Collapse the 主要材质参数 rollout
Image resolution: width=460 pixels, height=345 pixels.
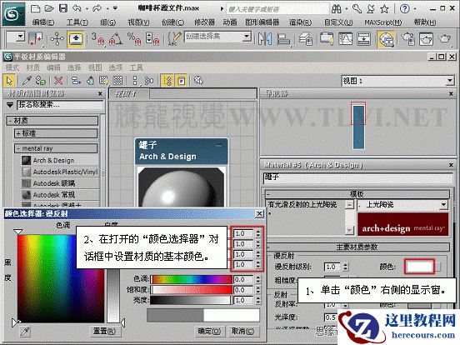point(357,247)
